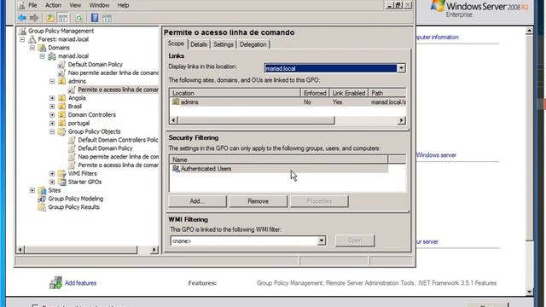546x307 pixels.
Task: Click the Brasil OU folder icon
Action: coord(61,107)
